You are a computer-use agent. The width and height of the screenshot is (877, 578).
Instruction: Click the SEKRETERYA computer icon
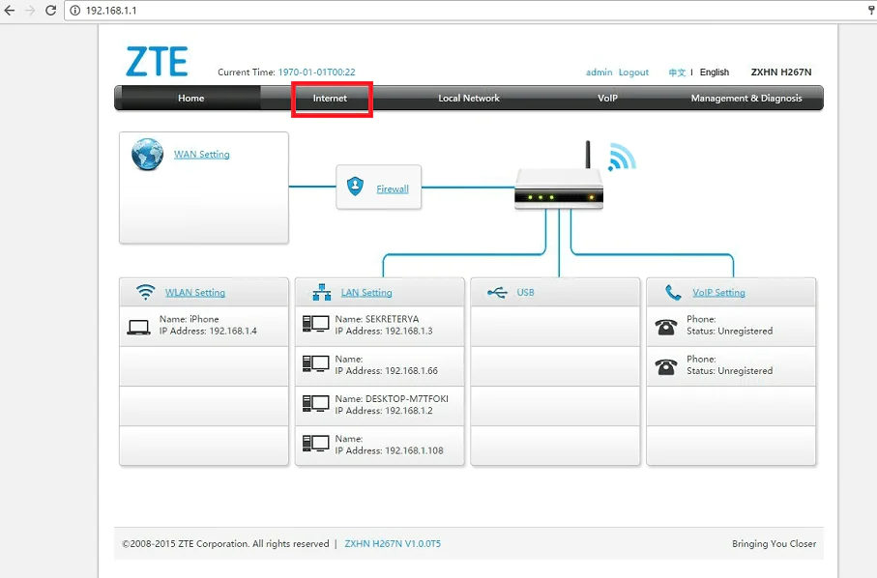click(315, 325)
